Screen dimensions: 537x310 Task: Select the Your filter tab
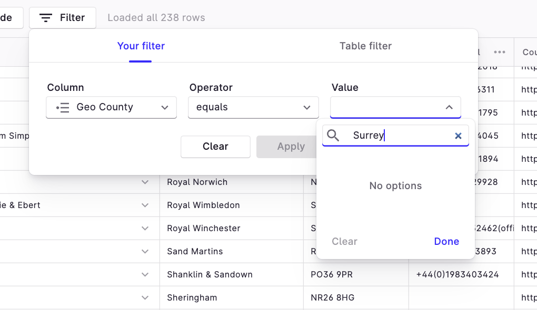coord(141,46)
